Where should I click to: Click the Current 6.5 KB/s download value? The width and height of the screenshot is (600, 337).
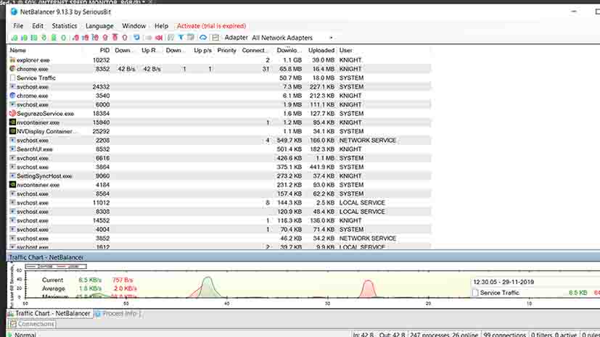coord(90,280)
